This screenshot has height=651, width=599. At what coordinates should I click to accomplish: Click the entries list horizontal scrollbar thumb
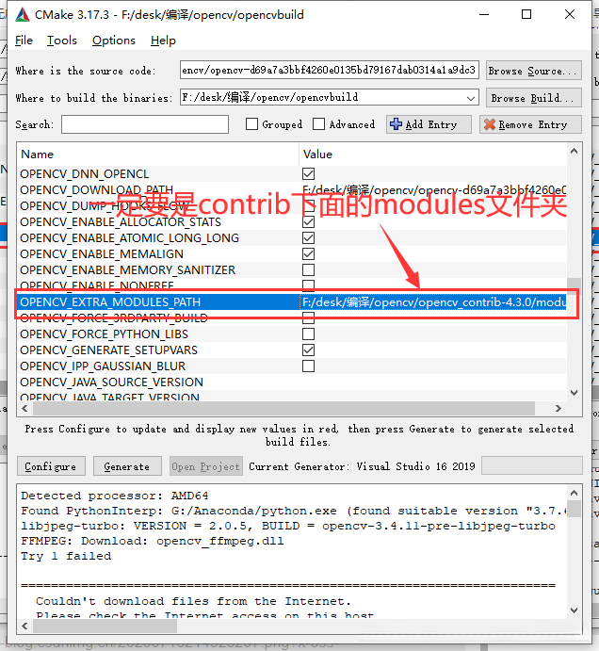283,408
